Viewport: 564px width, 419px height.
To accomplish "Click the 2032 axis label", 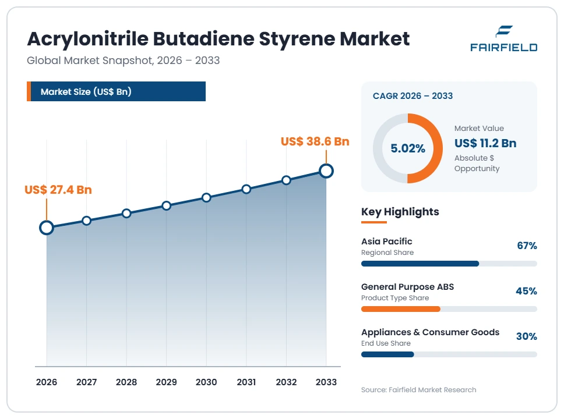I will point(286,382).
